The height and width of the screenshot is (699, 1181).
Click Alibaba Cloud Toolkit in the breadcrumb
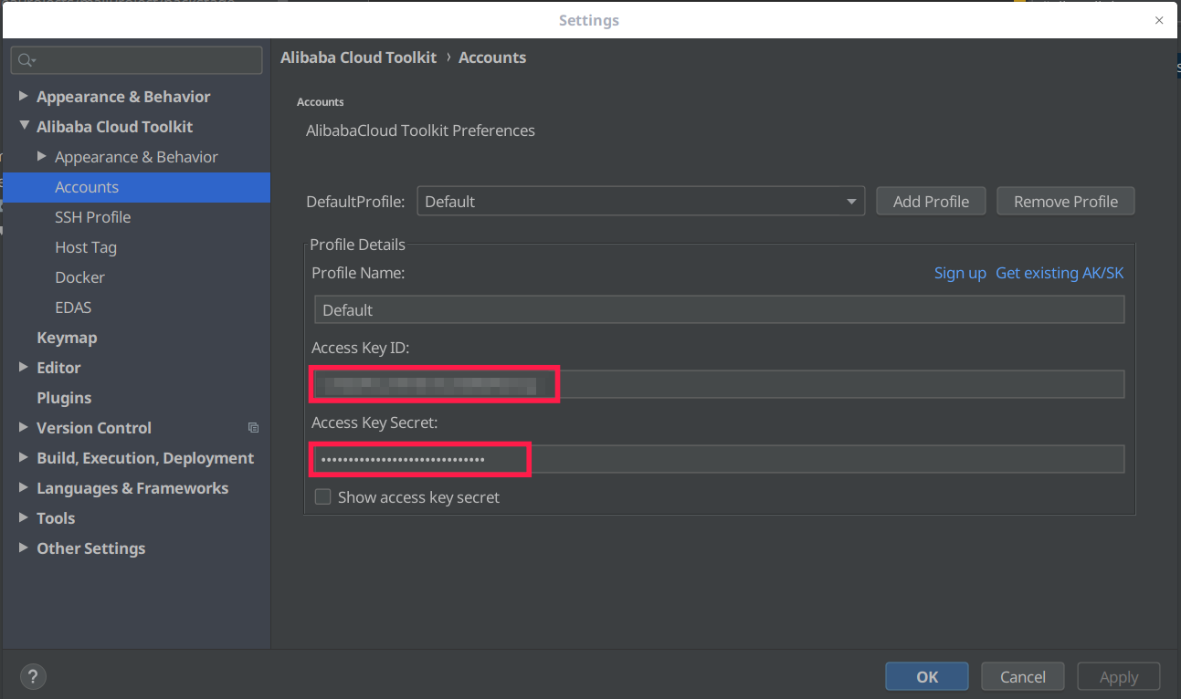pyautogui.click(x=359, y=57)
